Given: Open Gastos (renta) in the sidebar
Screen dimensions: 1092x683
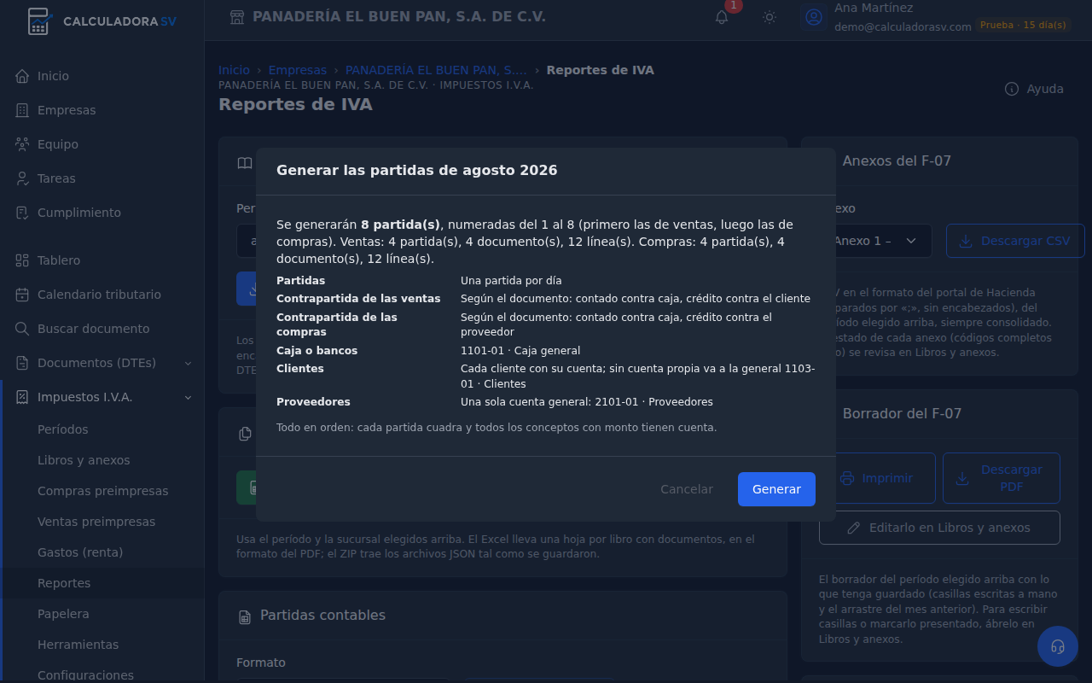Looking at the screenshot, I should point(80,552).
